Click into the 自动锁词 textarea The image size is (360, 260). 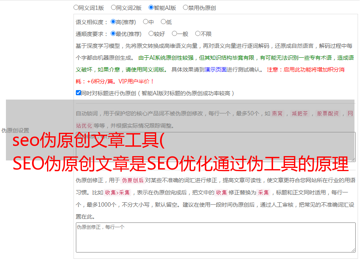click(x=216, y=147)
